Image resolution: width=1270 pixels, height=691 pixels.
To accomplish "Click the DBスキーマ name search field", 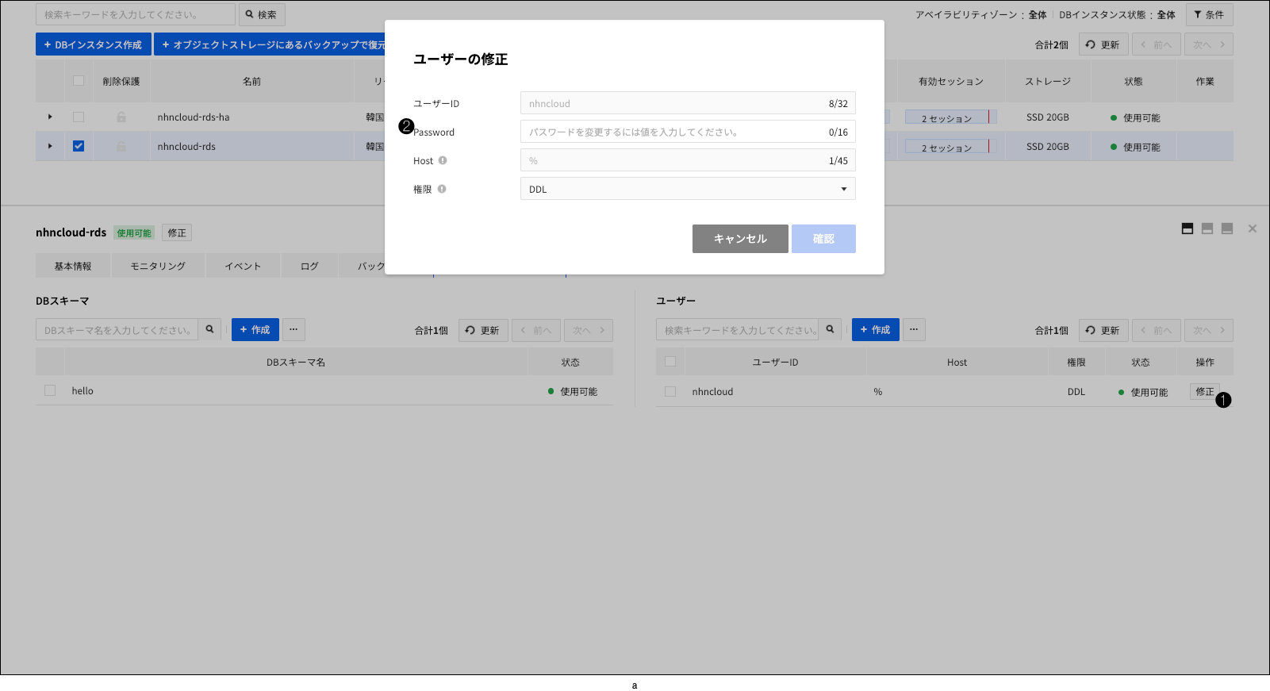I will [117, 329].
